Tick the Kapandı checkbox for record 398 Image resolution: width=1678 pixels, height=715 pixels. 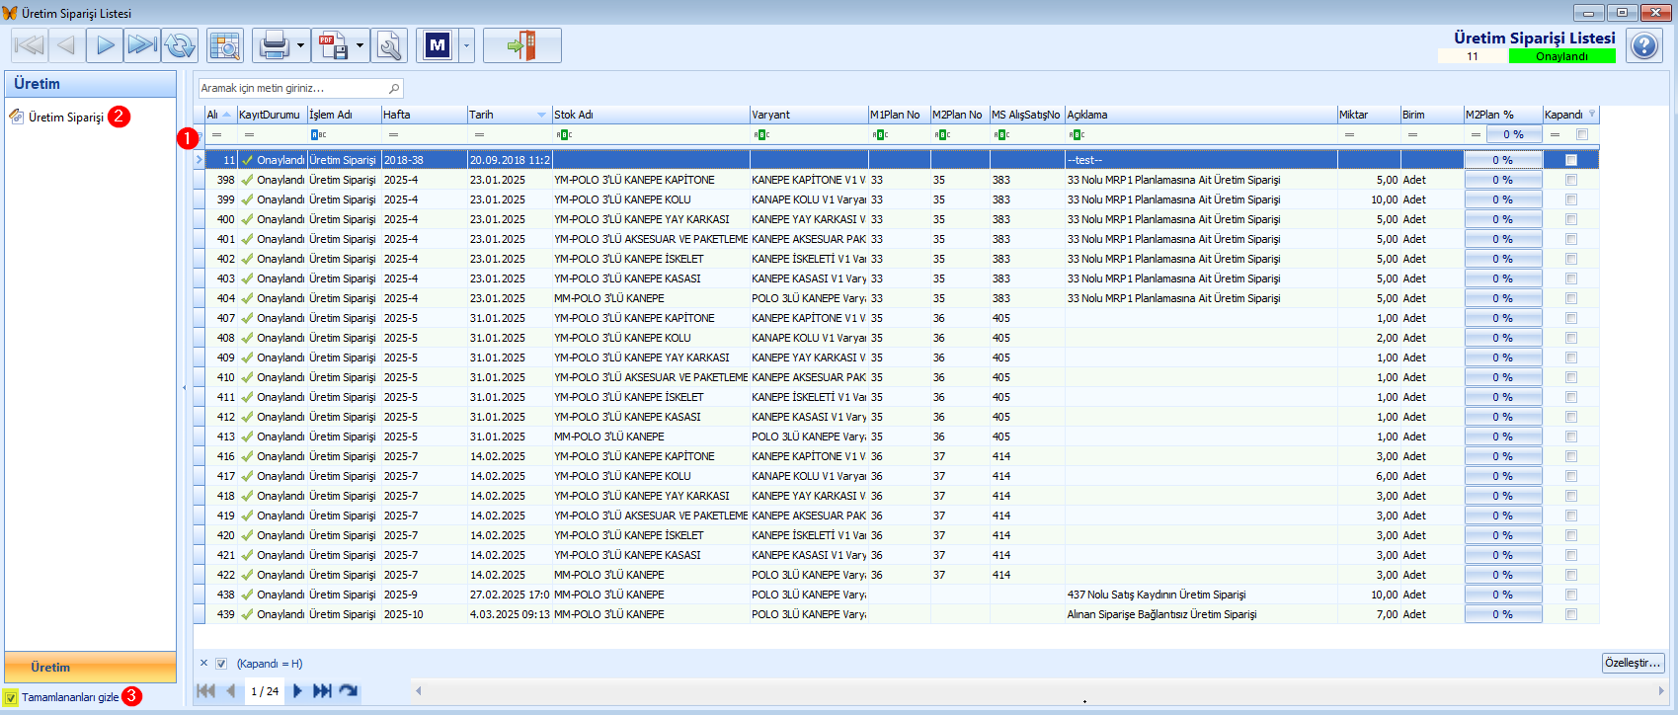(x=1570, y=180)
